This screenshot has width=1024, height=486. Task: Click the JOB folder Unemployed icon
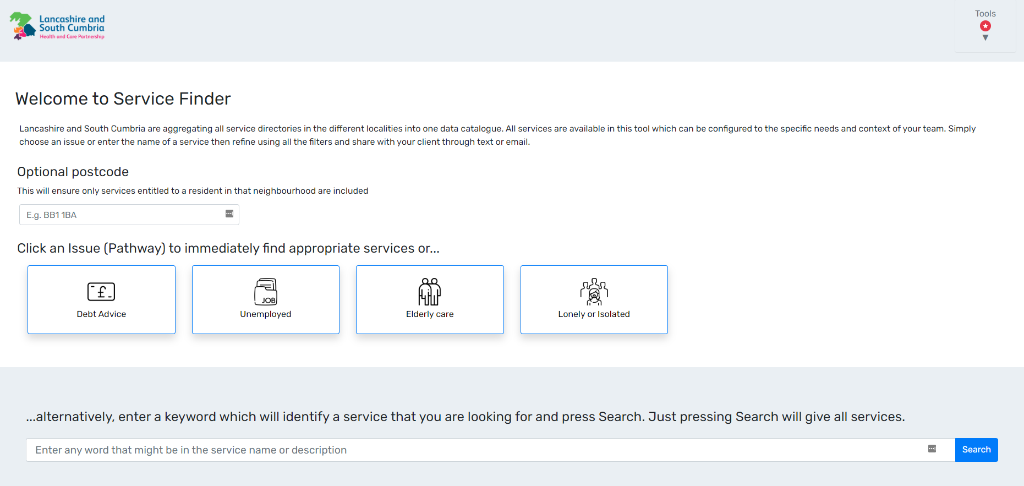point(266,292)
